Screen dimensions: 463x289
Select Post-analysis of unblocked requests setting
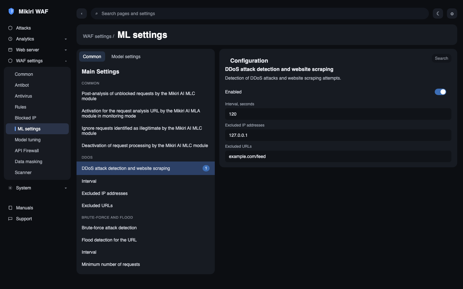[146, 96]
